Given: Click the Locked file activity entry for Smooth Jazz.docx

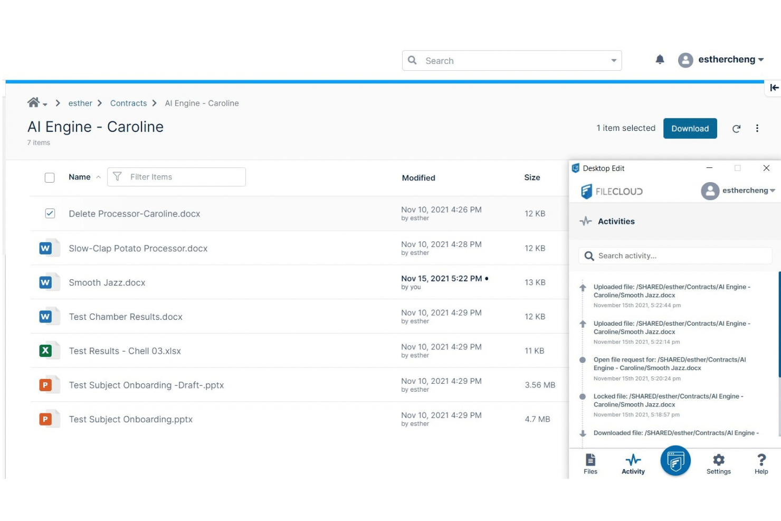Looking at the screenshot, I should tap(669, 405).
